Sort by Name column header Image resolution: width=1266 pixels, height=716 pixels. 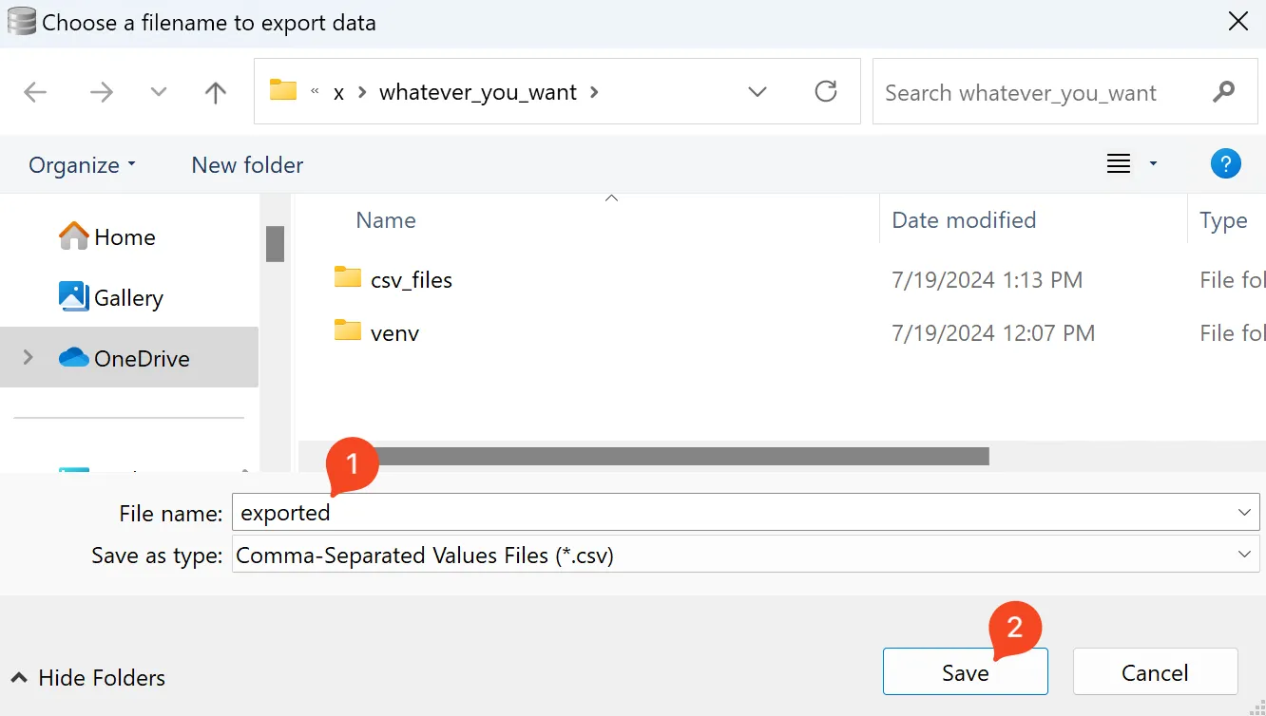click(x=386, y=220)
